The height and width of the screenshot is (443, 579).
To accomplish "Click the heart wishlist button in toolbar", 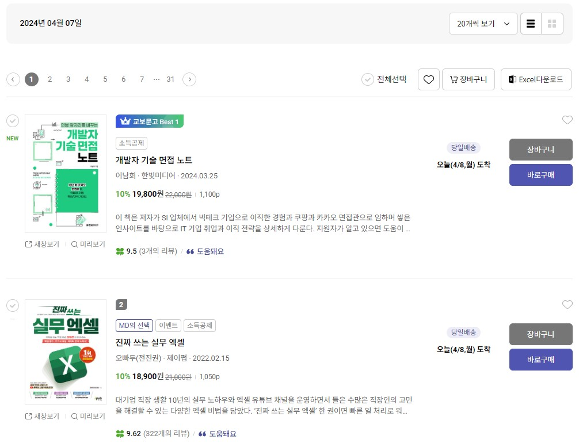I will click(x=428, y=79).
